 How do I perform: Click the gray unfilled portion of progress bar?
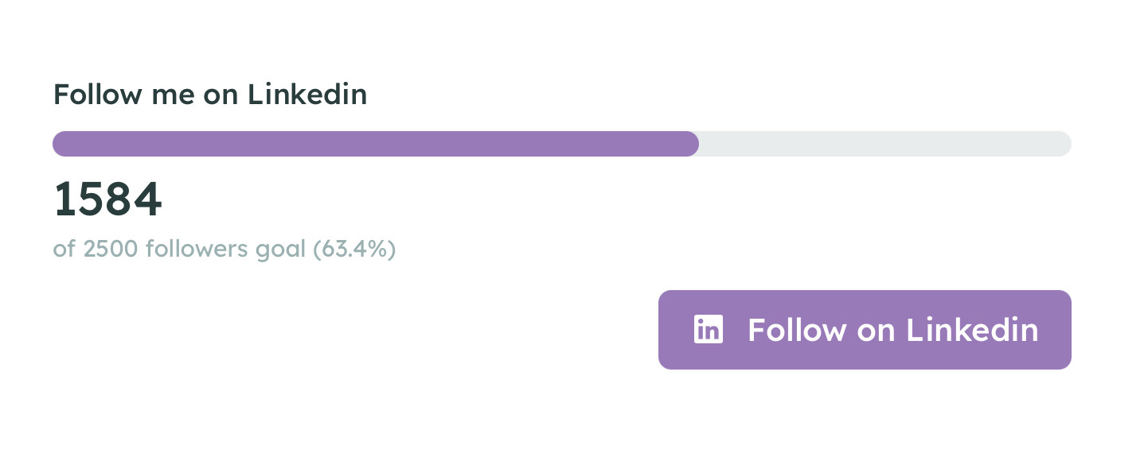click(884, 144)
